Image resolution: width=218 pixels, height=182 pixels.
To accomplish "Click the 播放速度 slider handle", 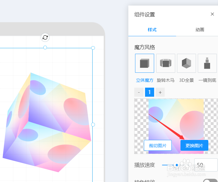I will pyautogui.click(x=177, y=165).
